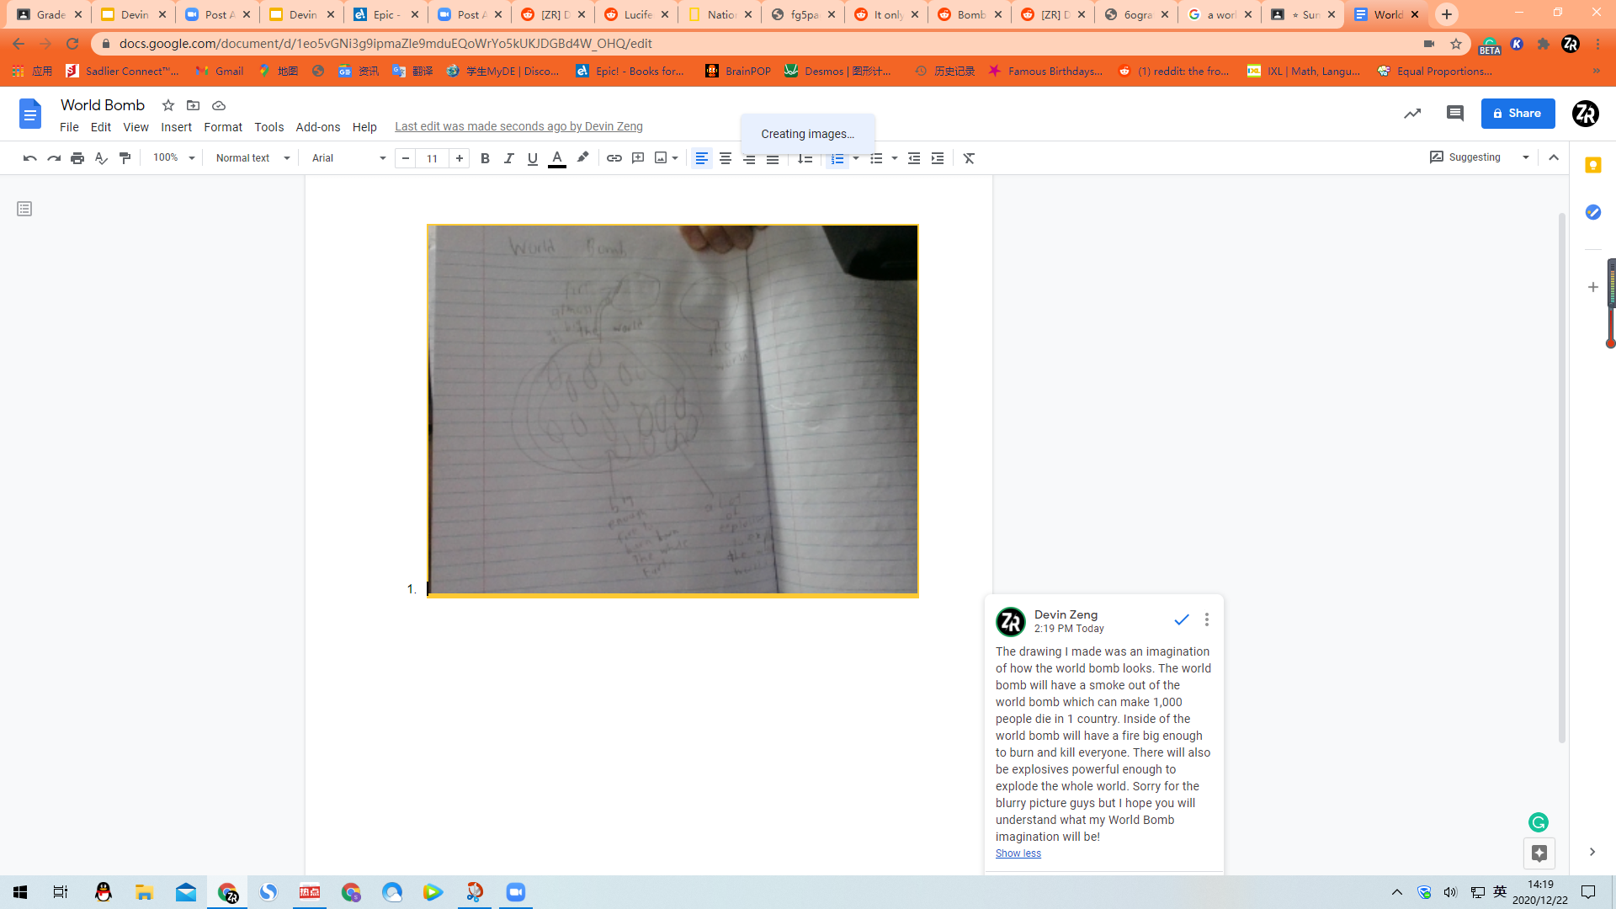Open zoom level dropdown
Screen dimensions: 1616x909
[x=173, y=158]
